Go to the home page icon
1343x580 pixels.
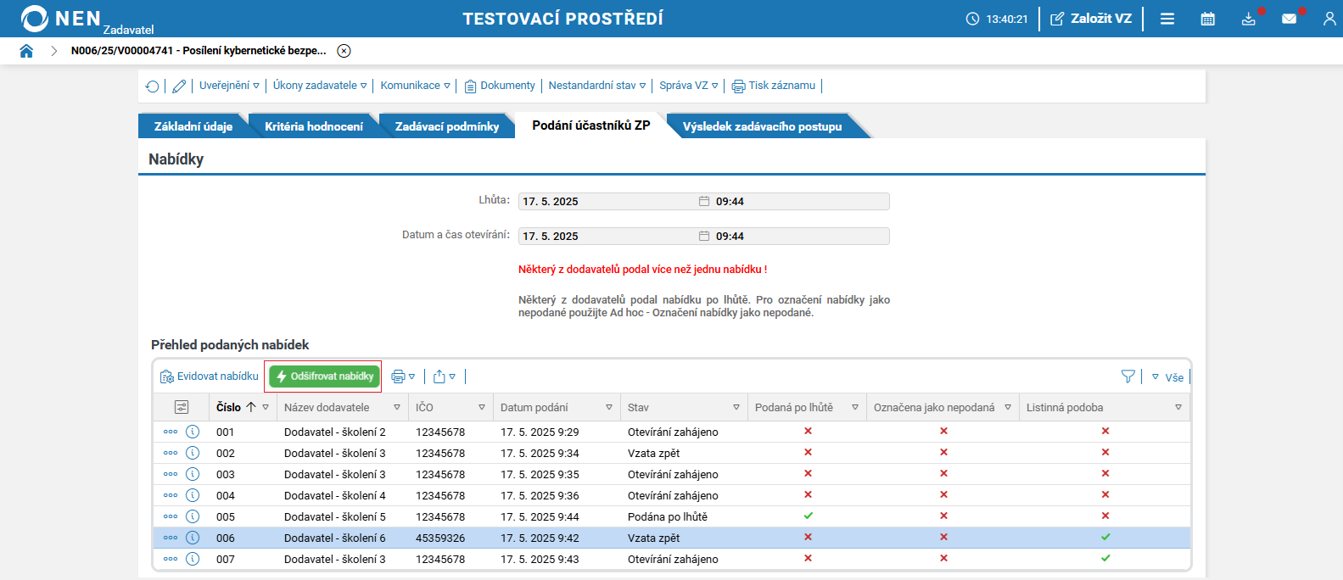point(26,51)
